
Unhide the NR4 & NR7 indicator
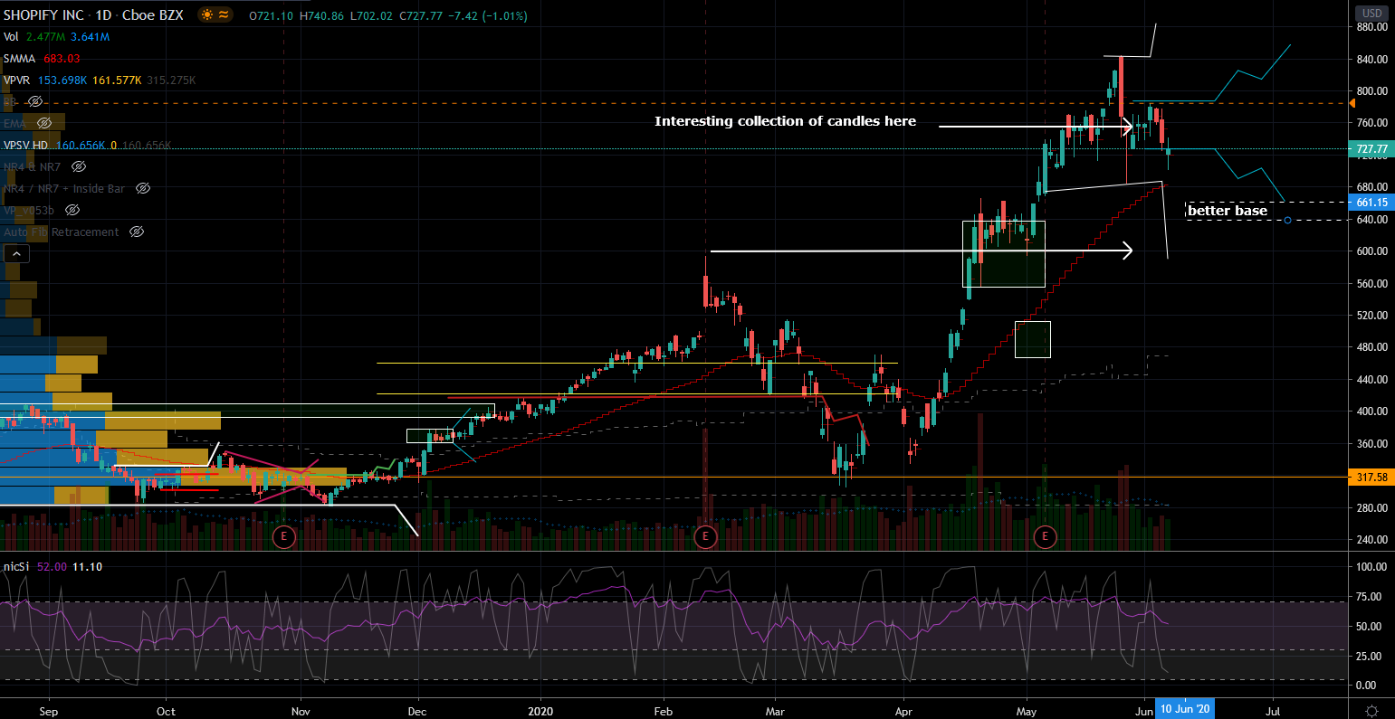click(x=78, y=166)
